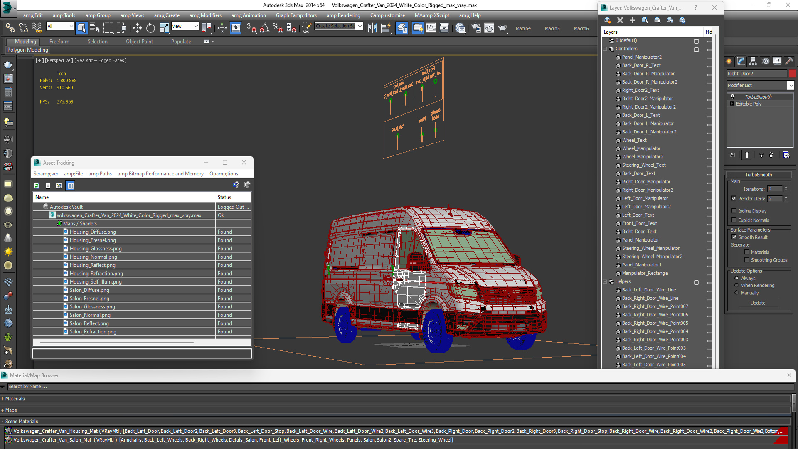Enable Separate by Materials checkbox
Screen dimensions: 798x449
click(x=746, y=252)
